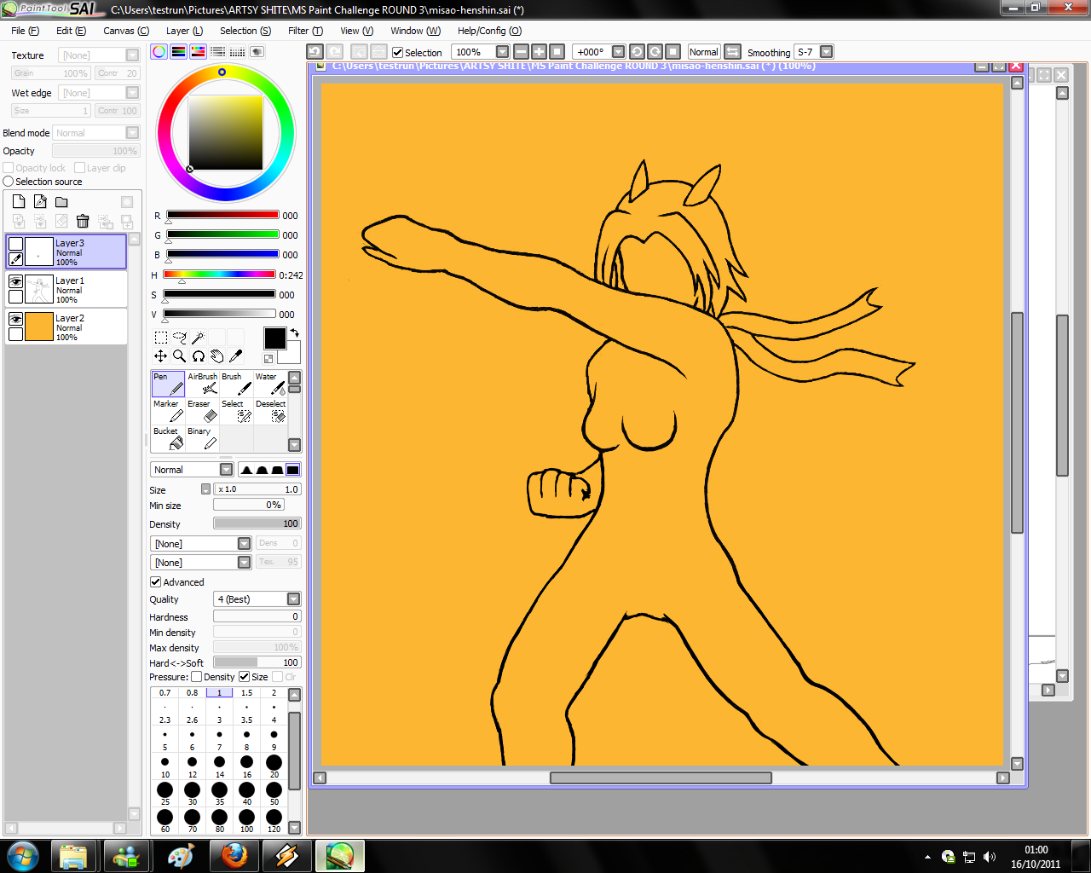Open the Canvas menu
The width and height of the screenshot is (1091, 873).
tap(125, 31)
